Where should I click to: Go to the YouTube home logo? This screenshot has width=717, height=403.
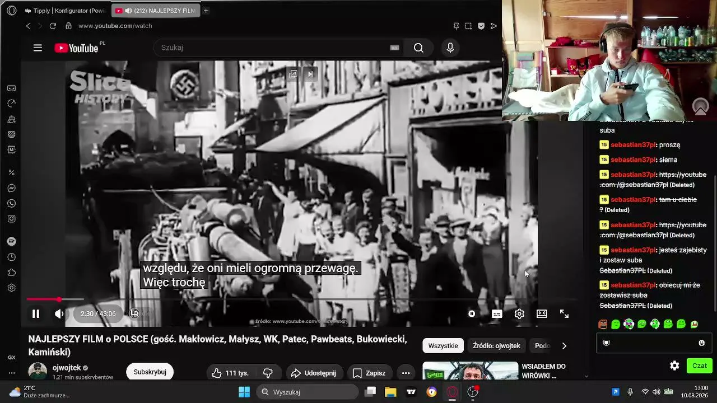(x=76, y=48)
